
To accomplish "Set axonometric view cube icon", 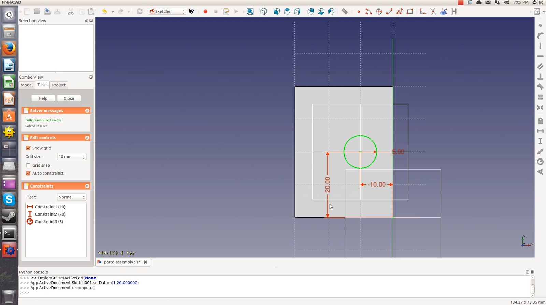I will (263, 11).
